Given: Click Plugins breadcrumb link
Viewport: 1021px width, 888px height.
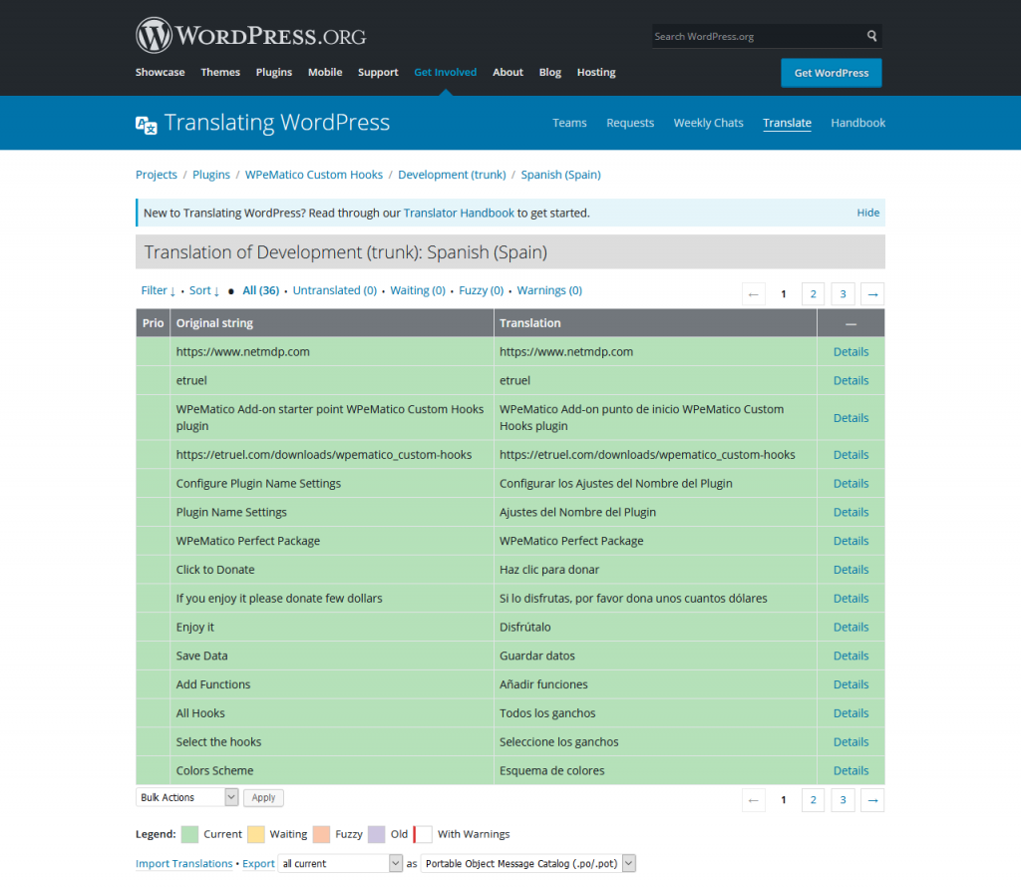Looking at the screenshot, I should tap(211, 175).
